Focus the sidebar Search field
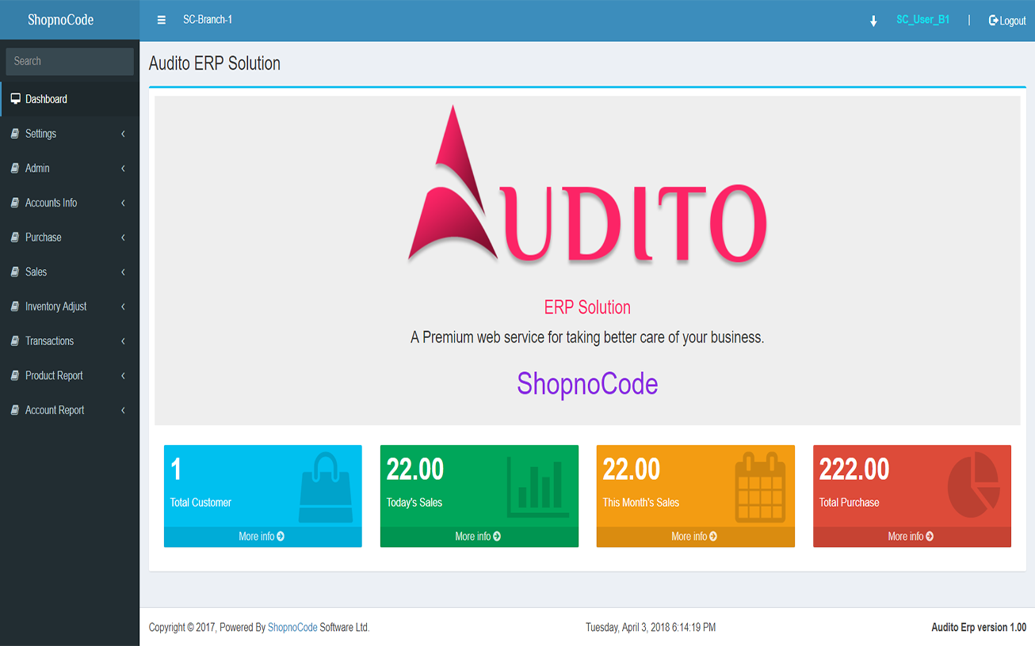 click(70, 61)
